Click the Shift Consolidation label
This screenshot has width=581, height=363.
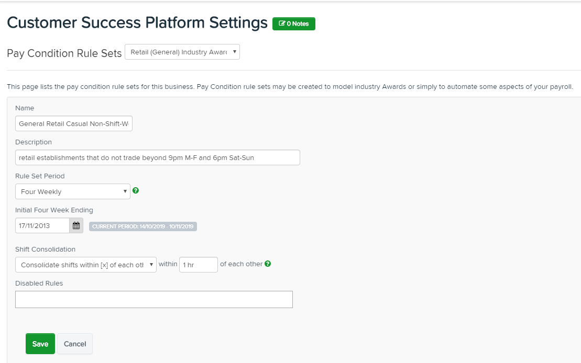pos(45,249)
